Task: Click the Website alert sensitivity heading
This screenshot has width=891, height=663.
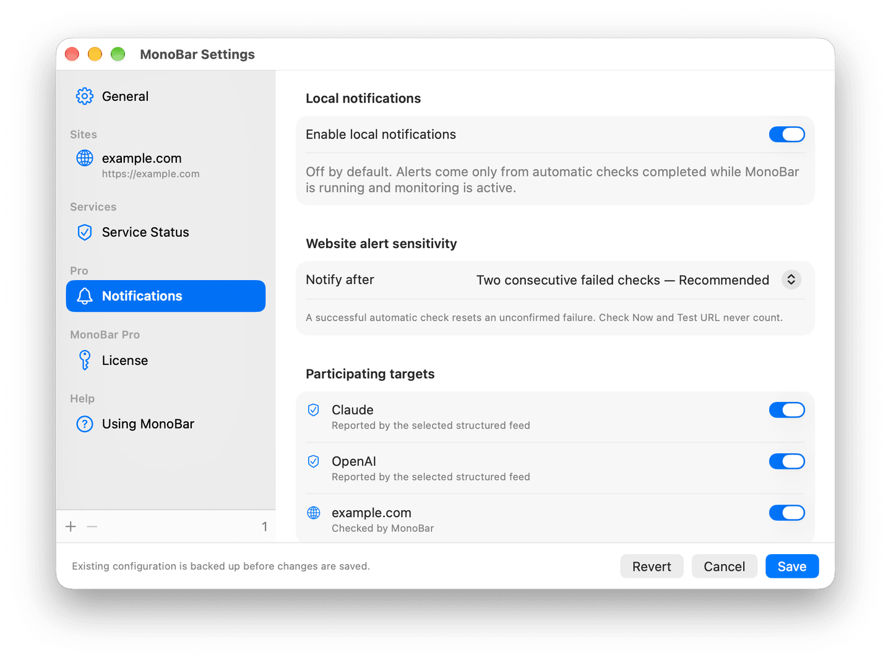Action: pos(381,244)
